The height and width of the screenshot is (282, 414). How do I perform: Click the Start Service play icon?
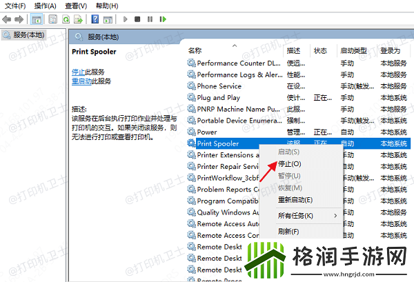coord(126,19)
